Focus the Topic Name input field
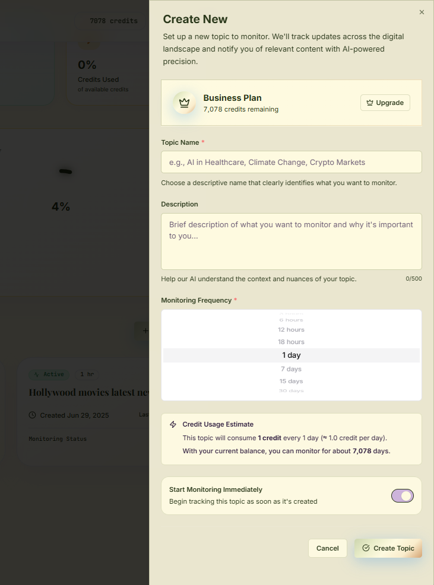Image resolution: width=434 pixels, height=585 pixels. click(291, 162)
